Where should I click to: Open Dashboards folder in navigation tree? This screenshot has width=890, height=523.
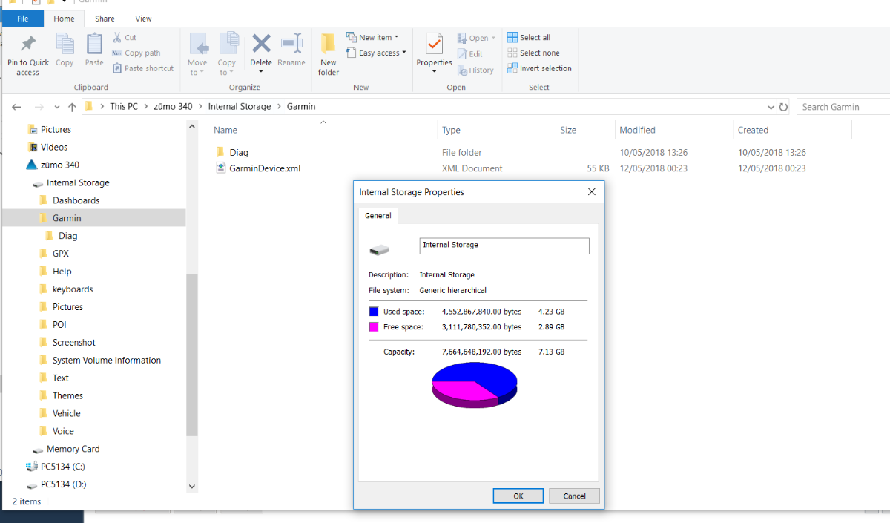coord(76,200)
